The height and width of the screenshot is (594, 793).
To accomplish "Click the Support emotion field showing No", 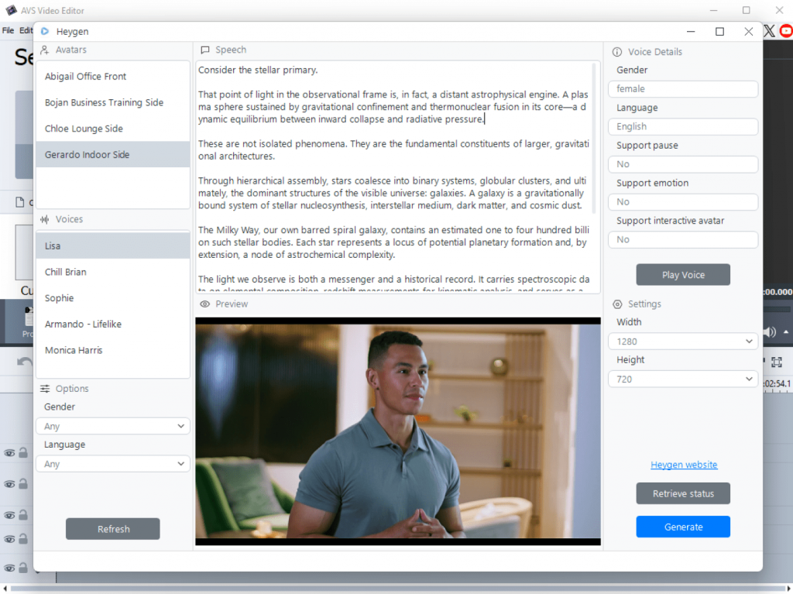I will click(x=683, y=202).
